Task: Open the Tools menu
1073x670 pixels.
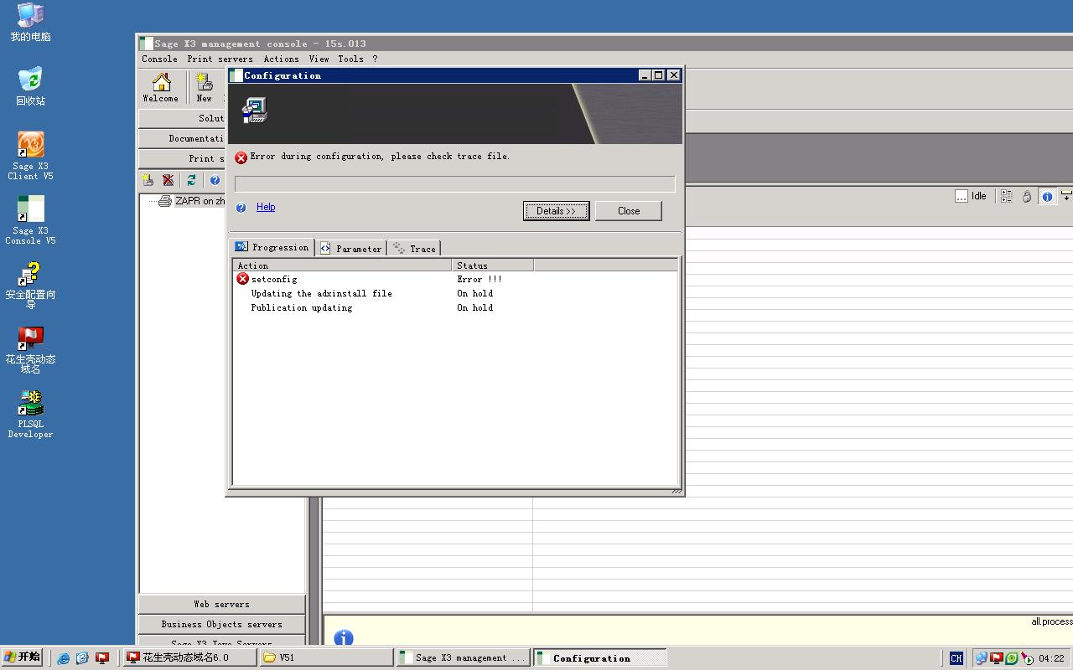Action: coord(350,59)
